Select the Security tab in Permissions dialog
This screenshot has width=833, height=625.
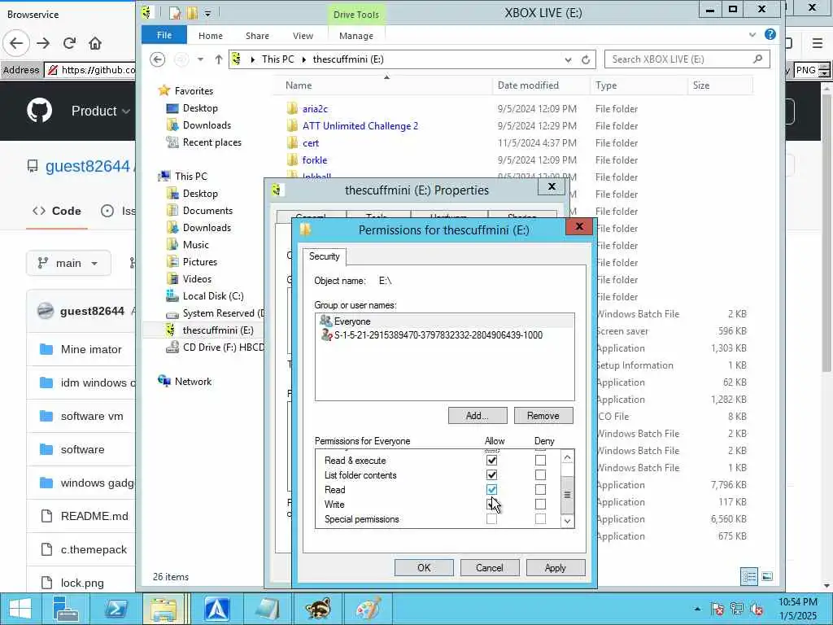coord(324,256)
